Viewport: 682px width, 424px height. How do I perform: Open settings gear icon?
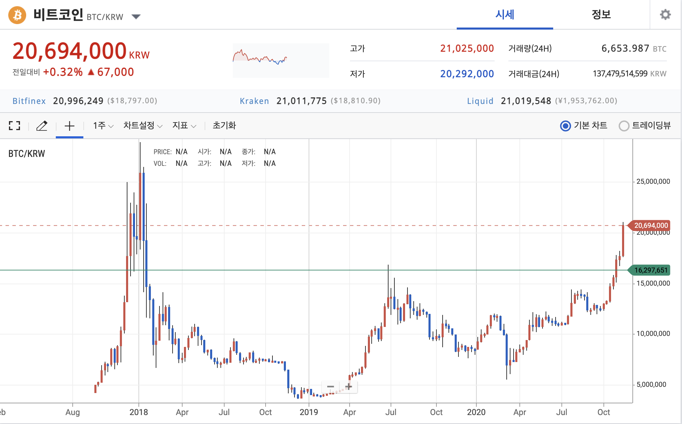point(665,14)
